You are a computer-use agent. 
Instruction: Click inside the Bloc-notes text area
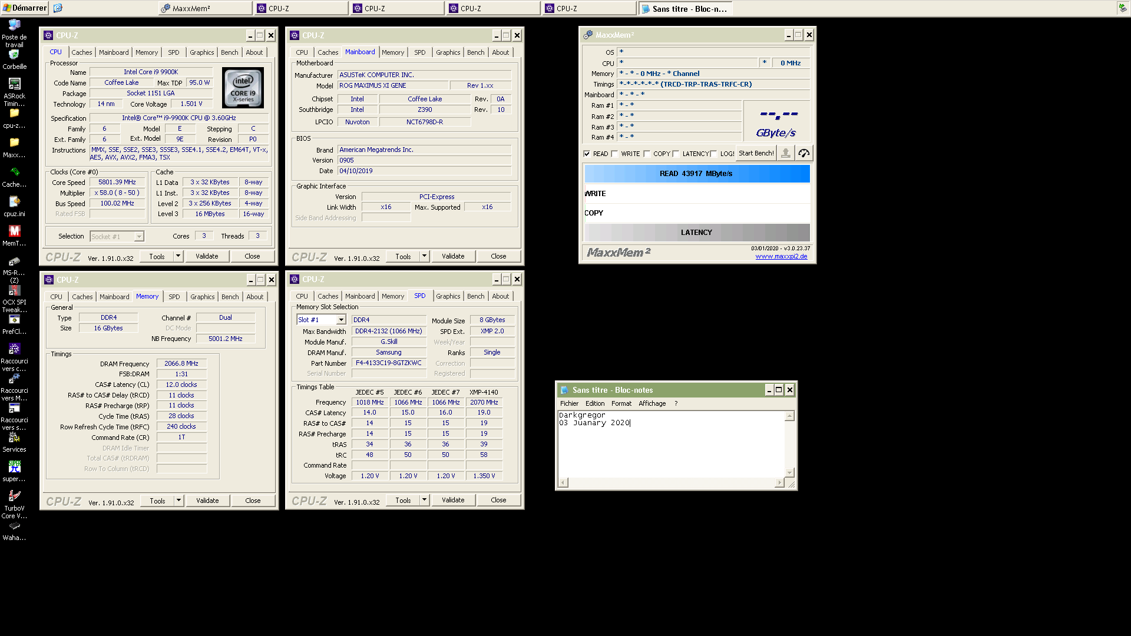pos(672,444)
